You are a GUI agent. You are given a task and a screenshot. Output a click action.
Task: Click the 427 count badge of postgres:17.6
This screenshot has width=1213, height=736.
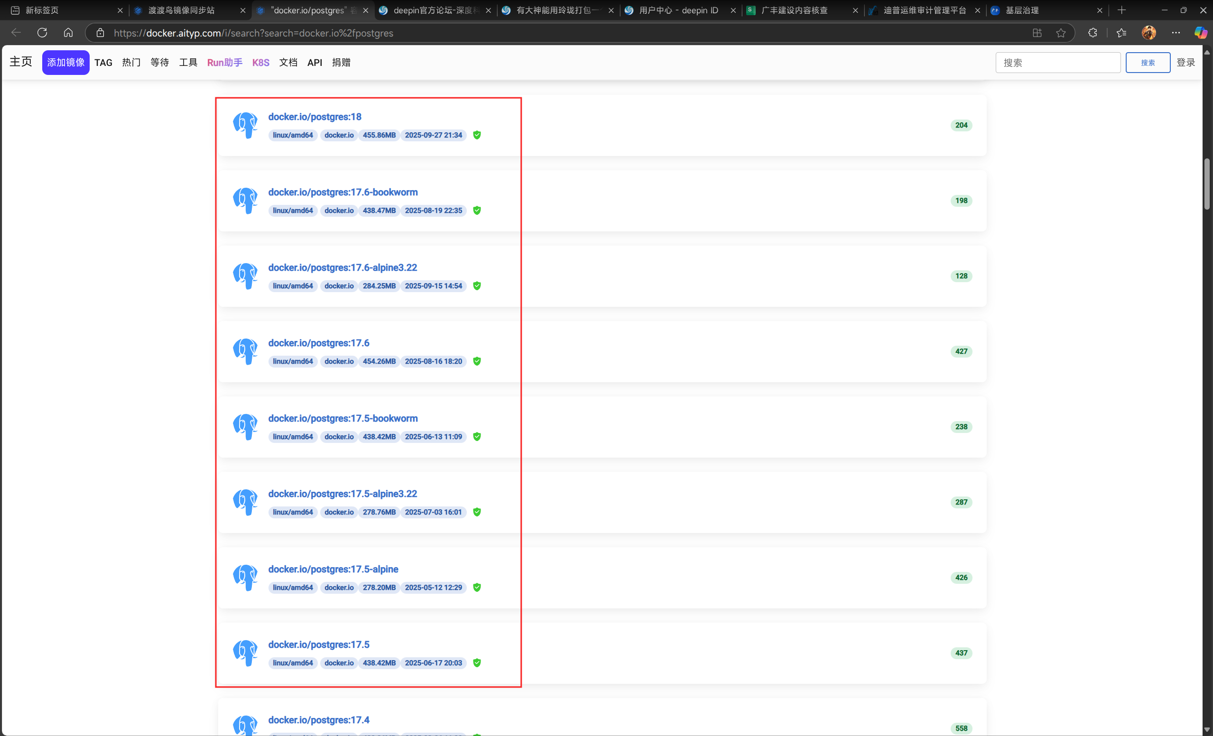pyautogui.click(x=961, y=351)
